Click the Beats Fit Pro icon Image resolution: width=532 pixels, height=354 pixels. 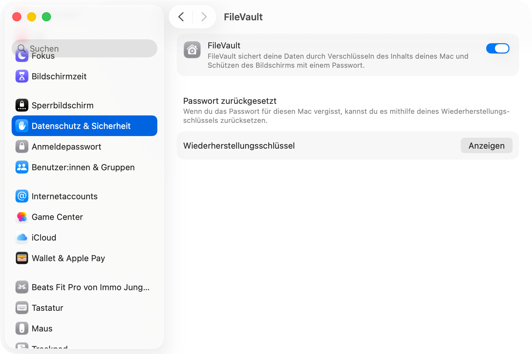[22, 287]
